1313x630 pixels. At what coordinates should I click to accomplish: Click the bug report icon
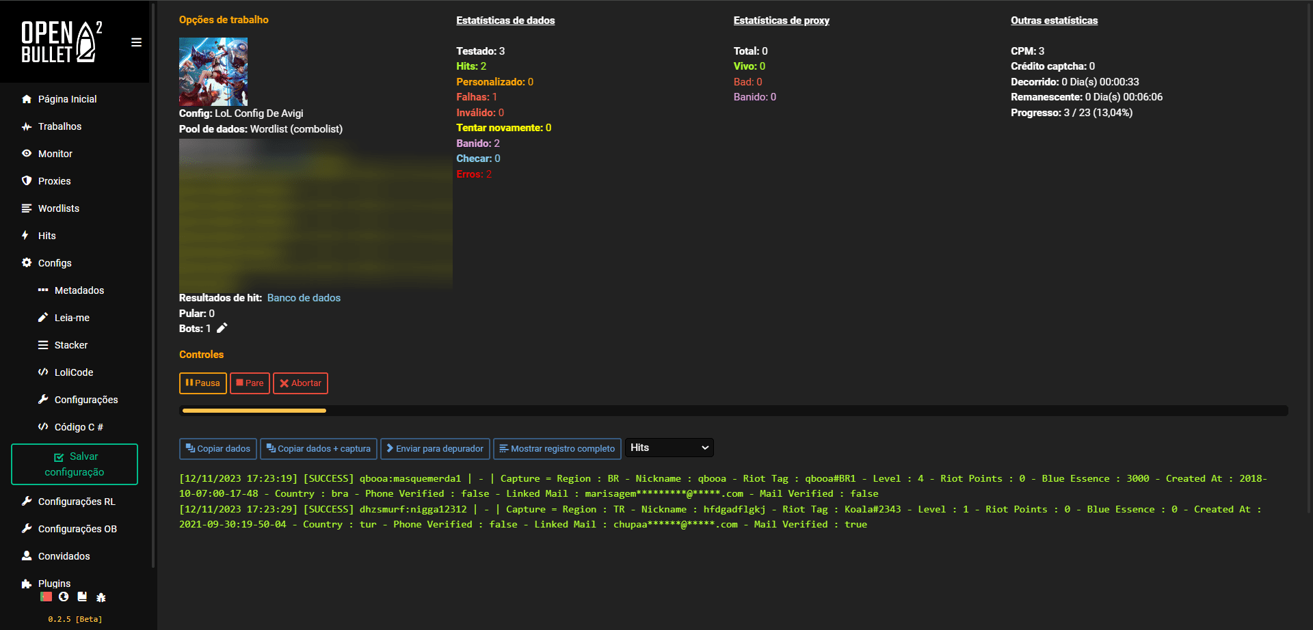click(x=101, y=597)
